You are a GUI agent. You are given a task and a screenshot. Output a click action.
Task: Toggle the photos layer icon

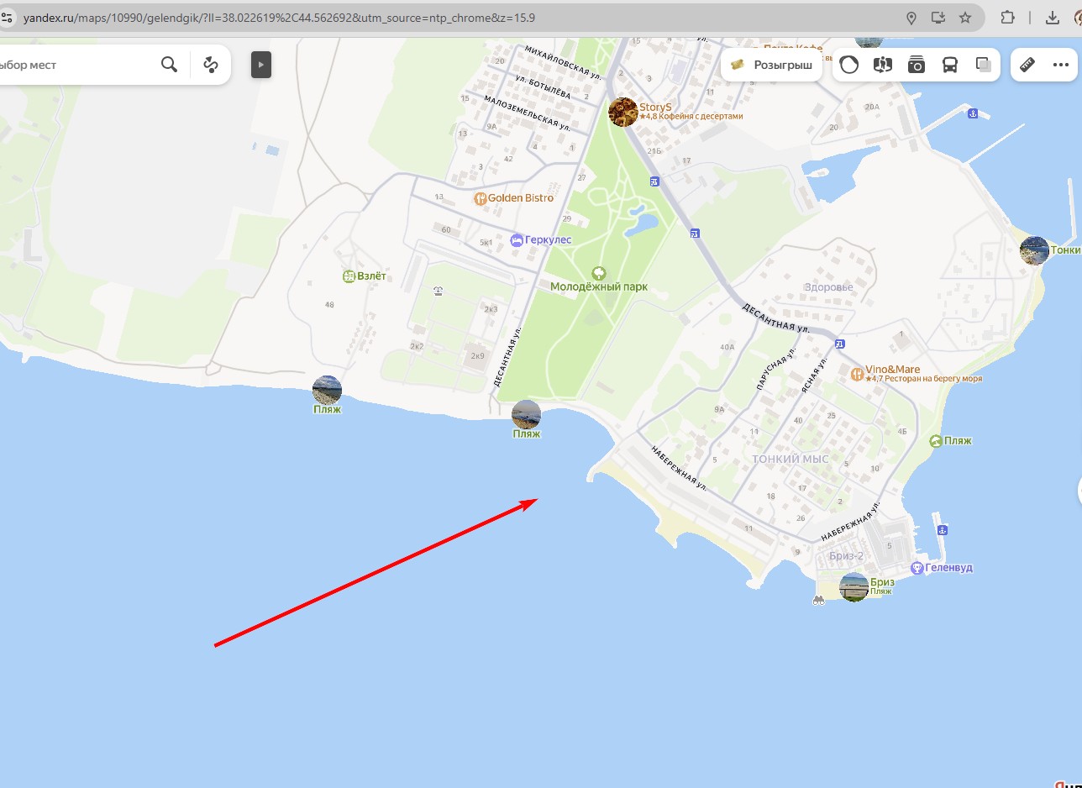tap(917, 65)
